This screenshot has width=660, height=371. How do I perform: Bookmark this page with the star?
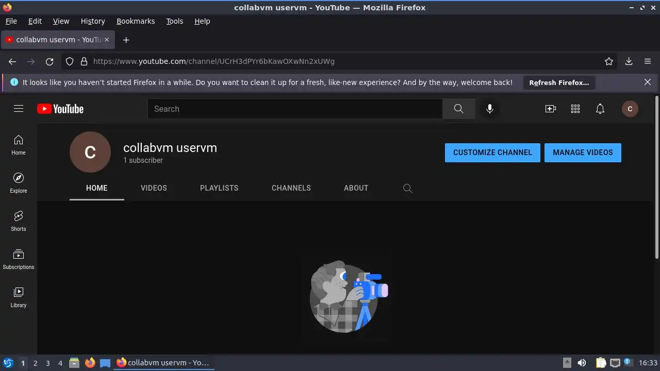[609, 61]
